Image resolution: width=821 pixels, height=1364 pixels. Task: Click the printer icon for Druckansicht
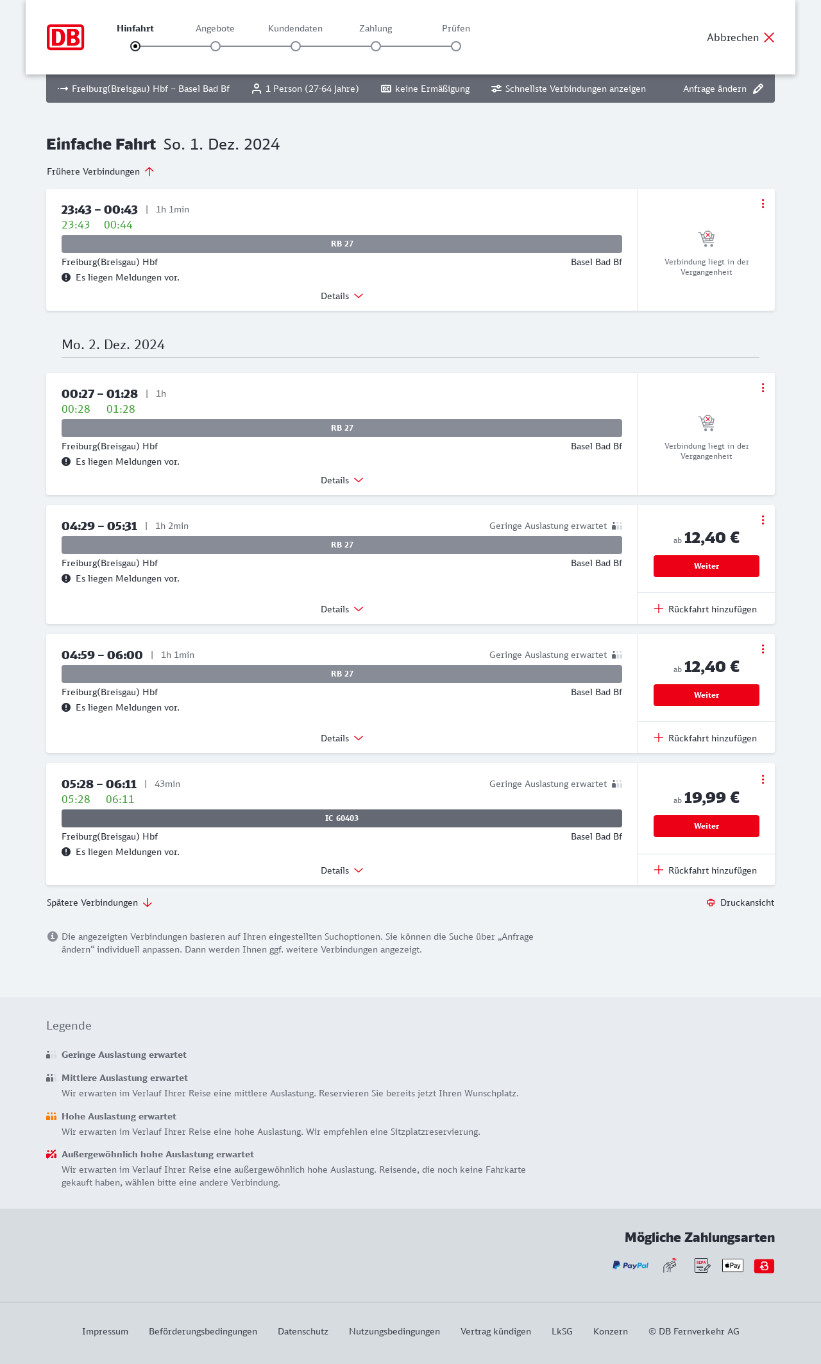711,902
